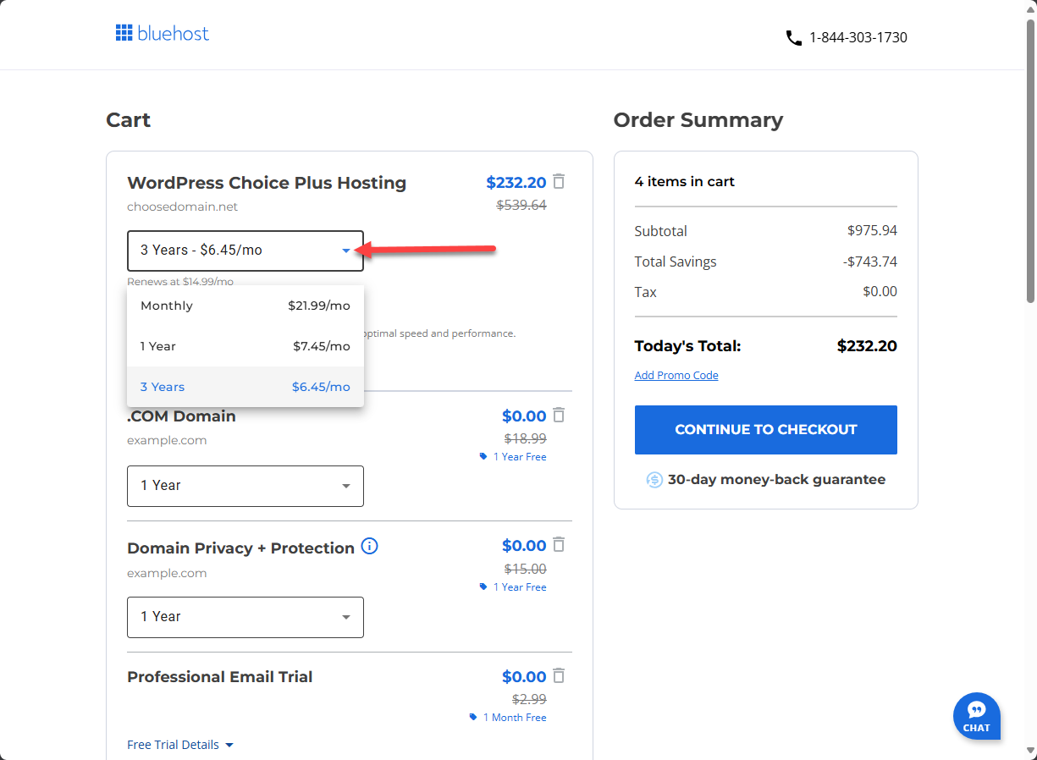1037x760 pixels.
Task: Click the trash icon next to .COM Domain
Action: pyautogui.click(x=559, y=415)
